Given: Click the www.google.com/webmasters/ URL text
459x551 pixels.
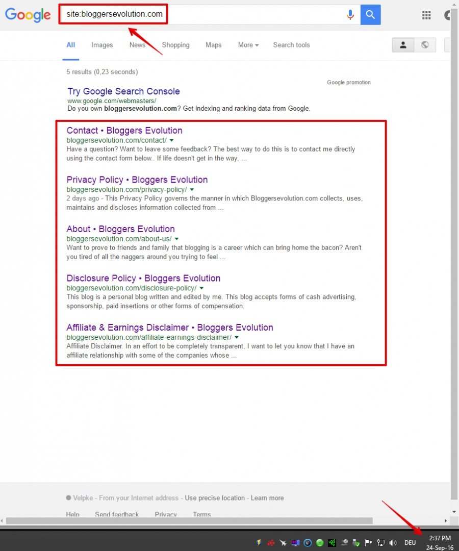Looking at the screenshot, I should pyautogui.click(x=112, y=101).
